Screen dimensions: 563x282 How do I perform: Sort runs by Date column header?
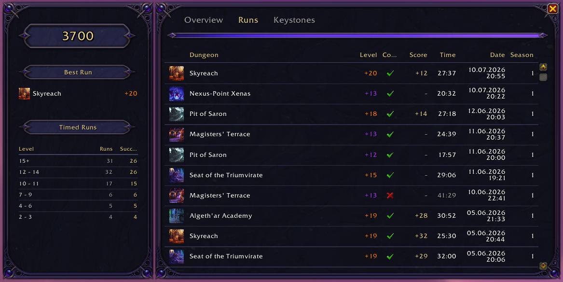[x=497, y=55]
